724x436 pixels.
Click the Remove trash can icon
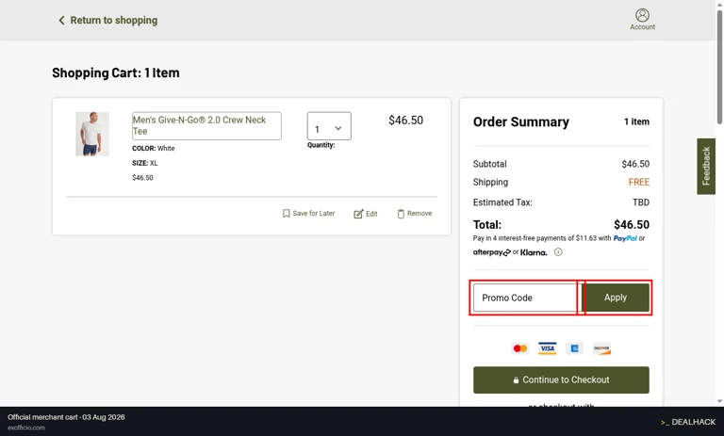(x=401, y=214)
